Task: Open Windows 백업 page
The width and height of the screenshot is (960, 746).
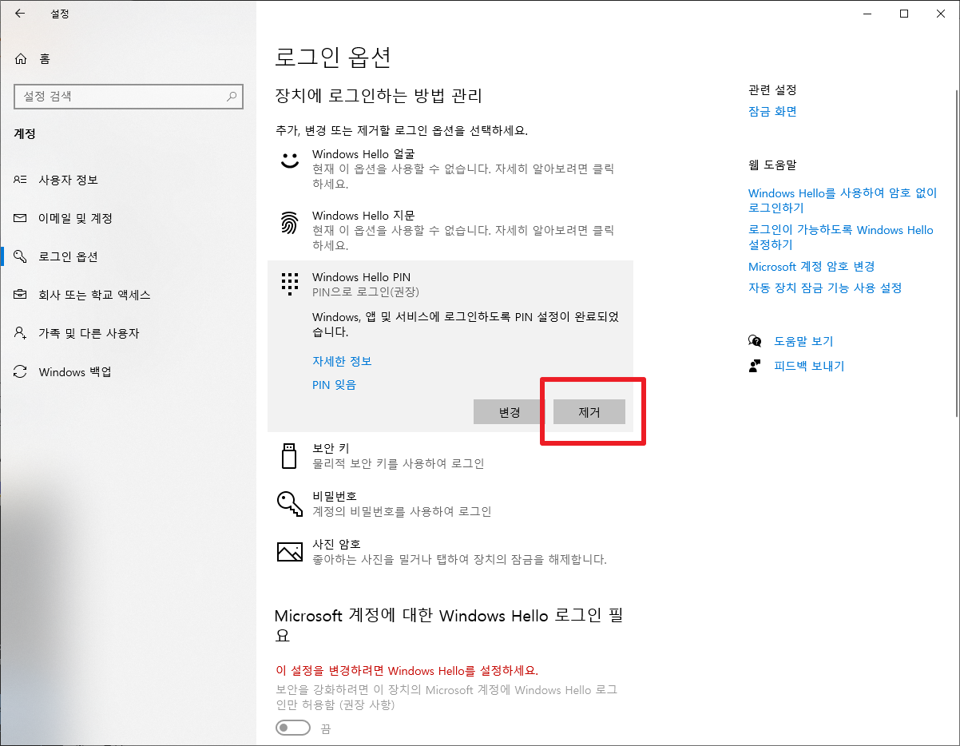Action: tap(128, 371)
